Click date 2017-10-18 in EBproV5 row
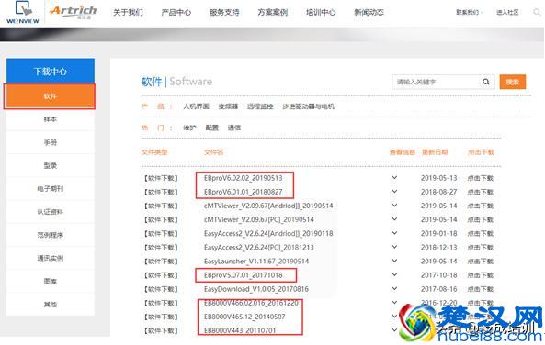 (438, 275)
